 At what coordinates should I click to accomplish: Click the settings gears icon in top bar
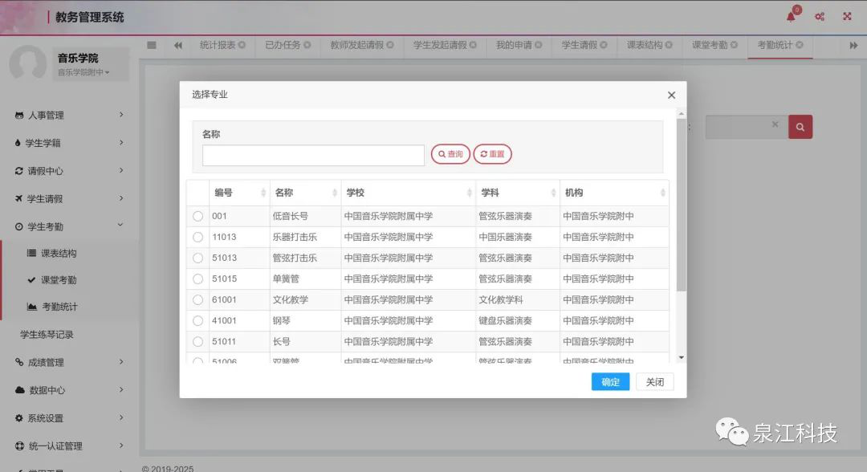820,16
